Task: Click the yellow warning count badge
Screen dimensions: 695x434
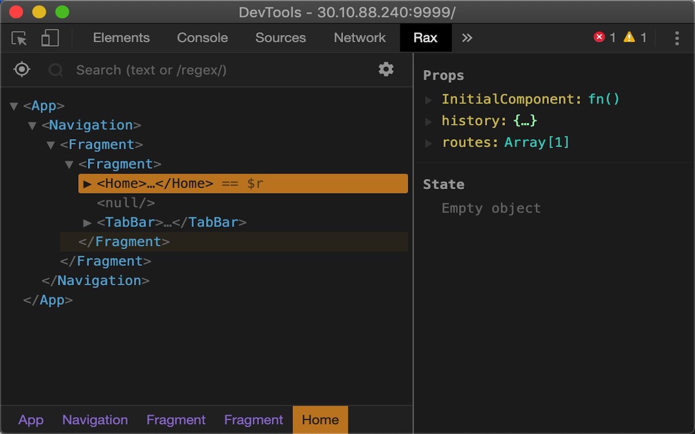Action: pyautogui.click(x=629, y=37)
